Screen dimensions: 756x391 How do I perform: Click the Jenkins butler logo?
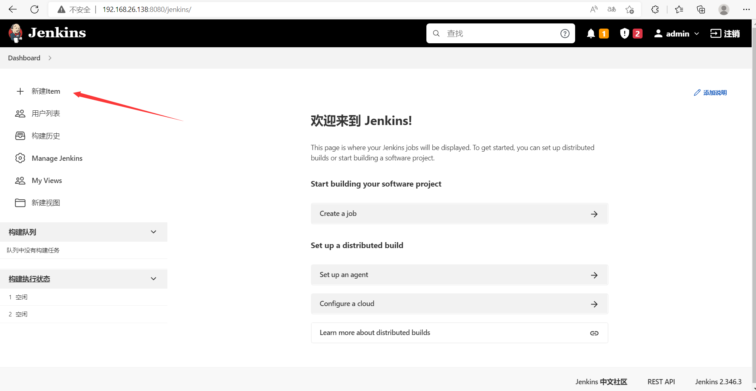(15, 33)
